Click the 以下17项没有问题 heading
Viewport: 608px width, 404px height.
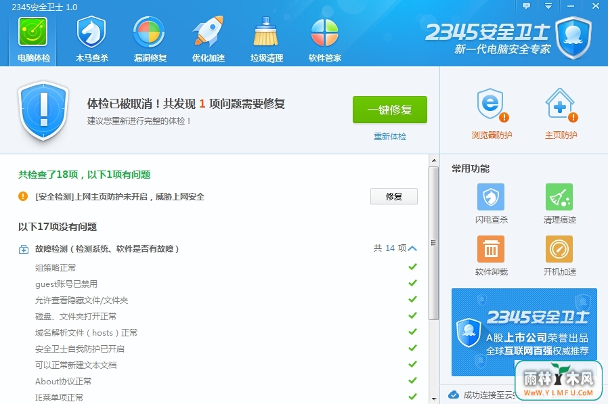click(x=58, y=227)
